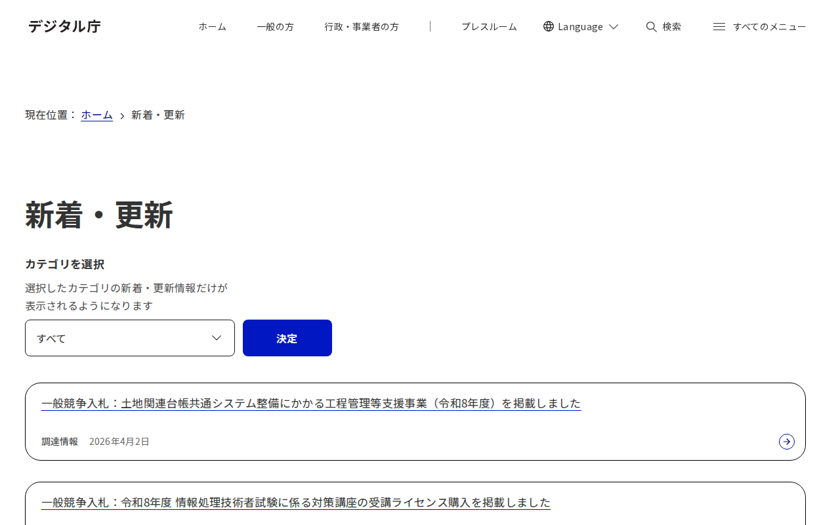Click the blue 決定 button
This screenshot has width=840, height=525.
287,338
